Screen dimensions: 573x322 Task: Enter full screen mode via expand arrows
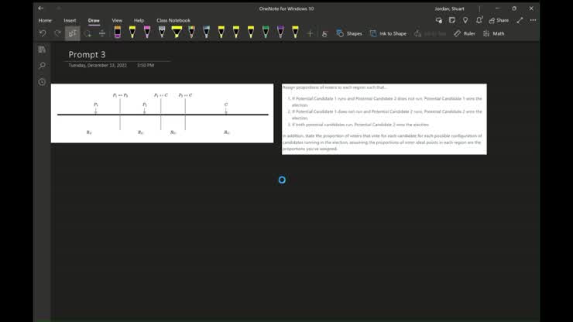520,20
